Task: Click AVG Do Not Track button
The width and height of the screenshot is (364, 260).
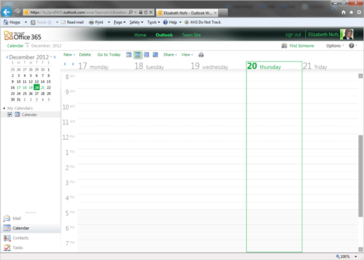Action: [202, 22]
